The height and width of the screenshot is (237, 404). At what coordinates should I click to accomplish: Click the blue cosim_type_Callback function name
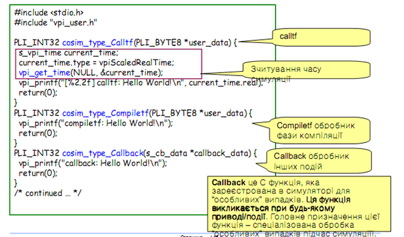(x=103, y=153)
